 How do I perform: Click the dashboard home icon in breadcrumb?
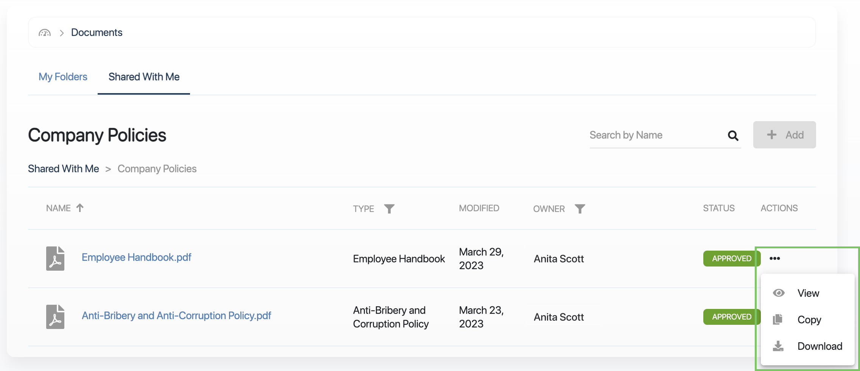[x=45, y=33]
